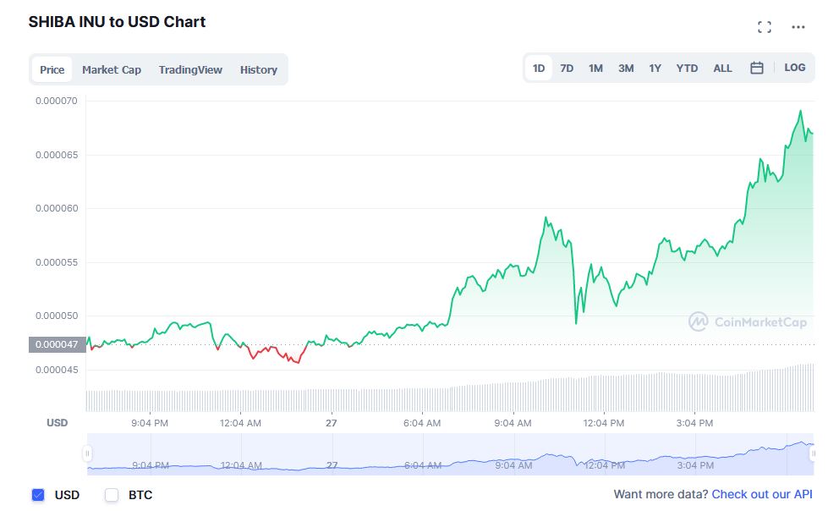The image size is (828, 511).
Task: Select the ALL time range
Action: point(722,68)
